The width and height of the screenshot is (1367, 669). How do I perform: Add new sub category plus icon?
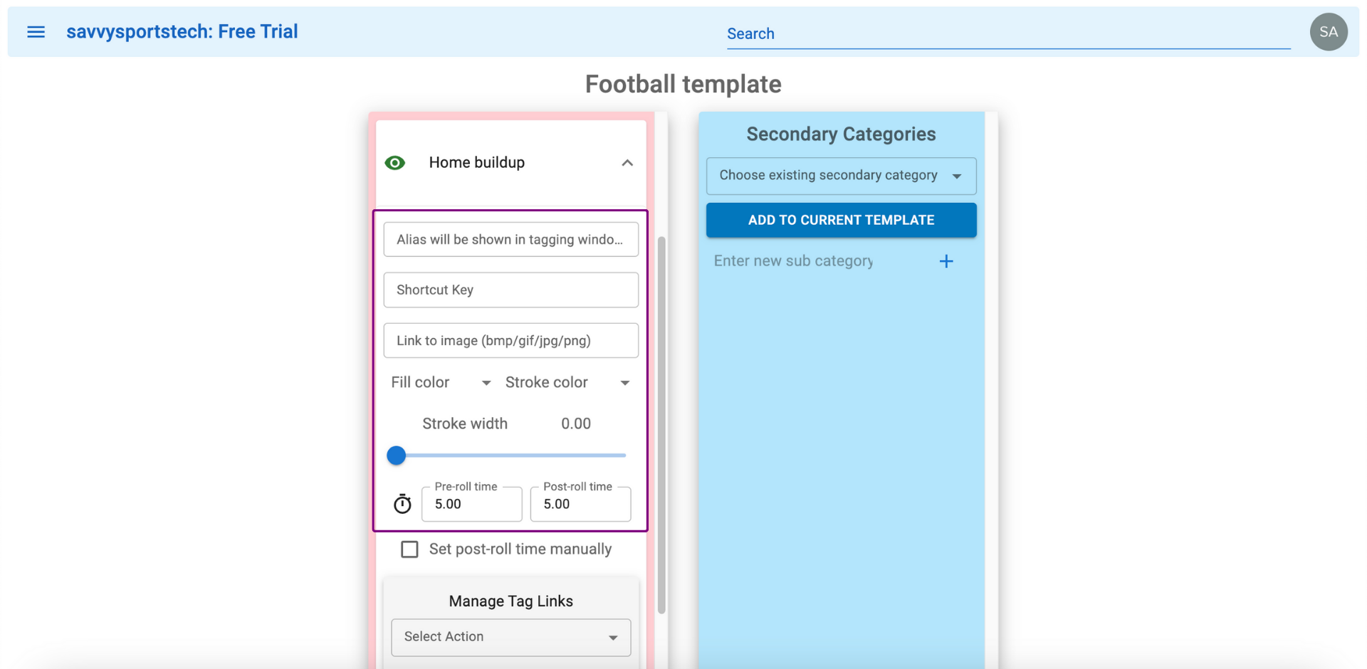(946, 261)
